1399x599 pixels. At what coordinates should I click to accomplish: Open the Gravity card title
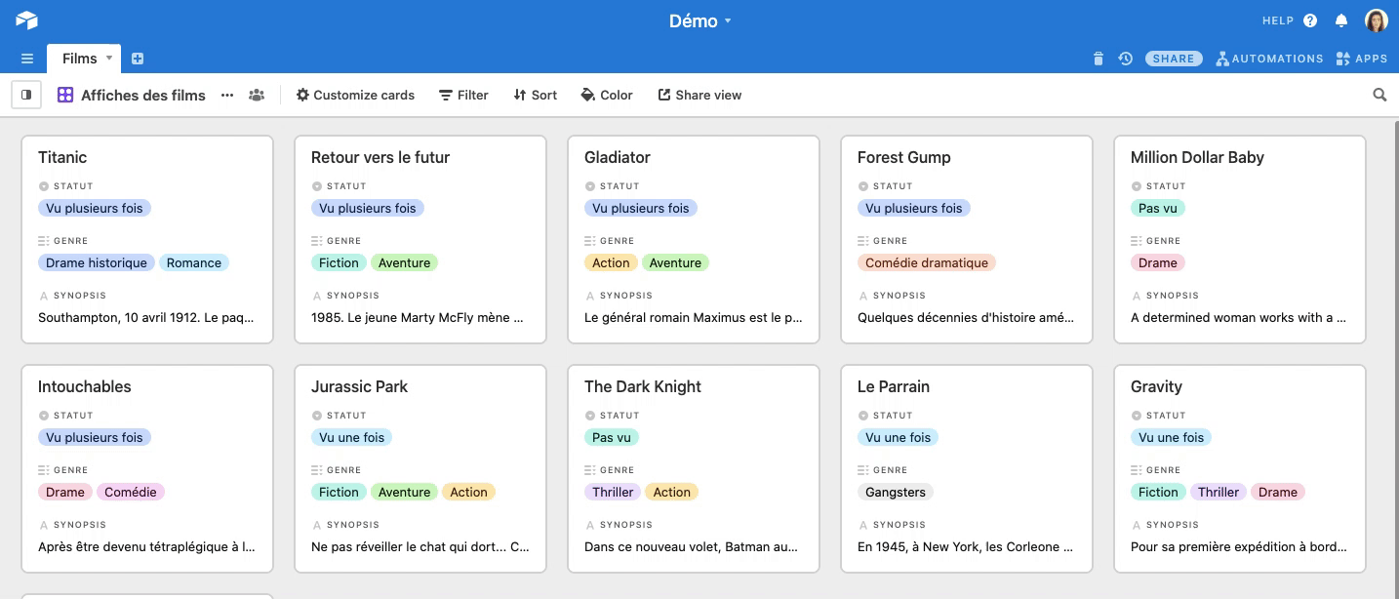click(x=1156, y=386)
